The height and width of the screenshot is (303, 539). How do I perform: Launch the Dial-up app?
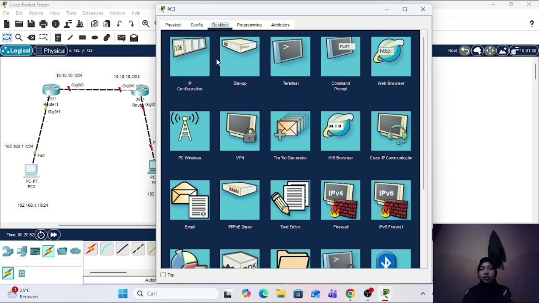240,56
